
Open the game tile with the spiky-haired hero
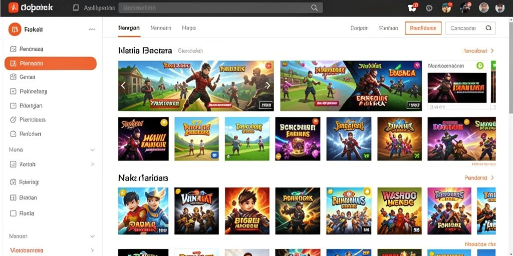(x=247, y=211)
